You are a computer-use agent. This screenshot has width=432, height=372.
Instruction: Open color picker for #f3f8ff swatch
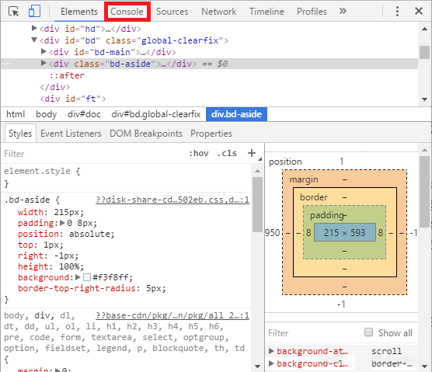(x=87, y=277)
